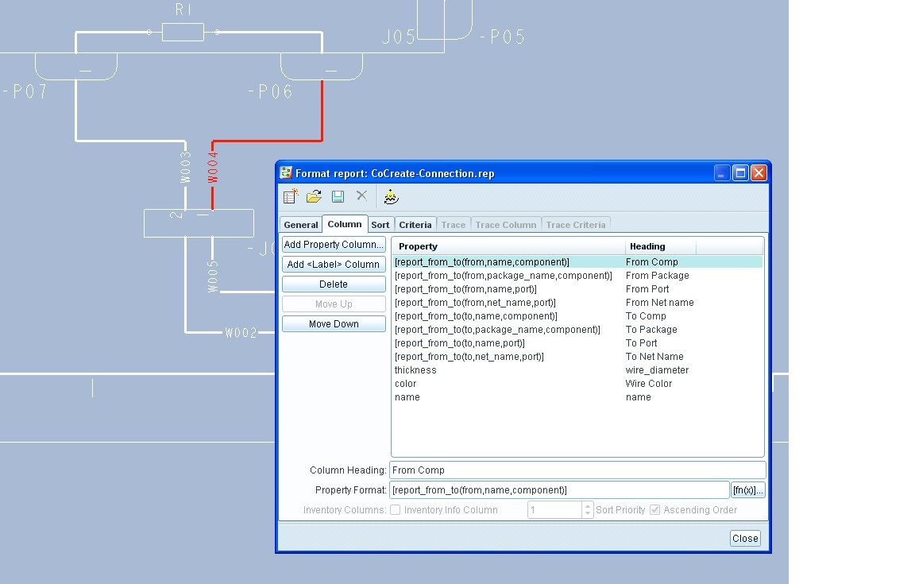915x584 pixels.
Task: Click the Wire Color heading cell
Action: coord(649,384)
